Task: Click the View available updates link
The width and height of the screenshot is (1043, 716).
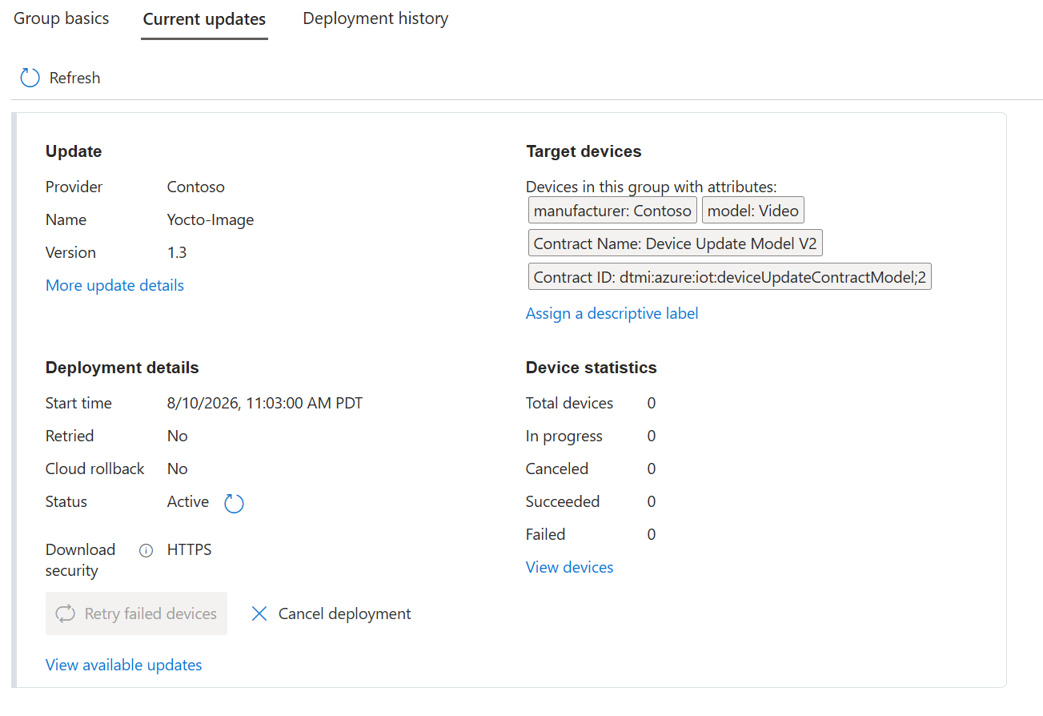Action: click(x=123, y=665)
